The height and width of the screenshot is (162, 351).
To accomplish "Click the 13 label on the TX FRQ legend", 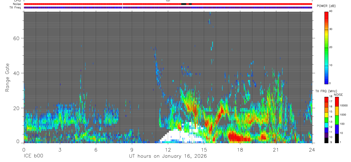I will (x=330, y=122).
